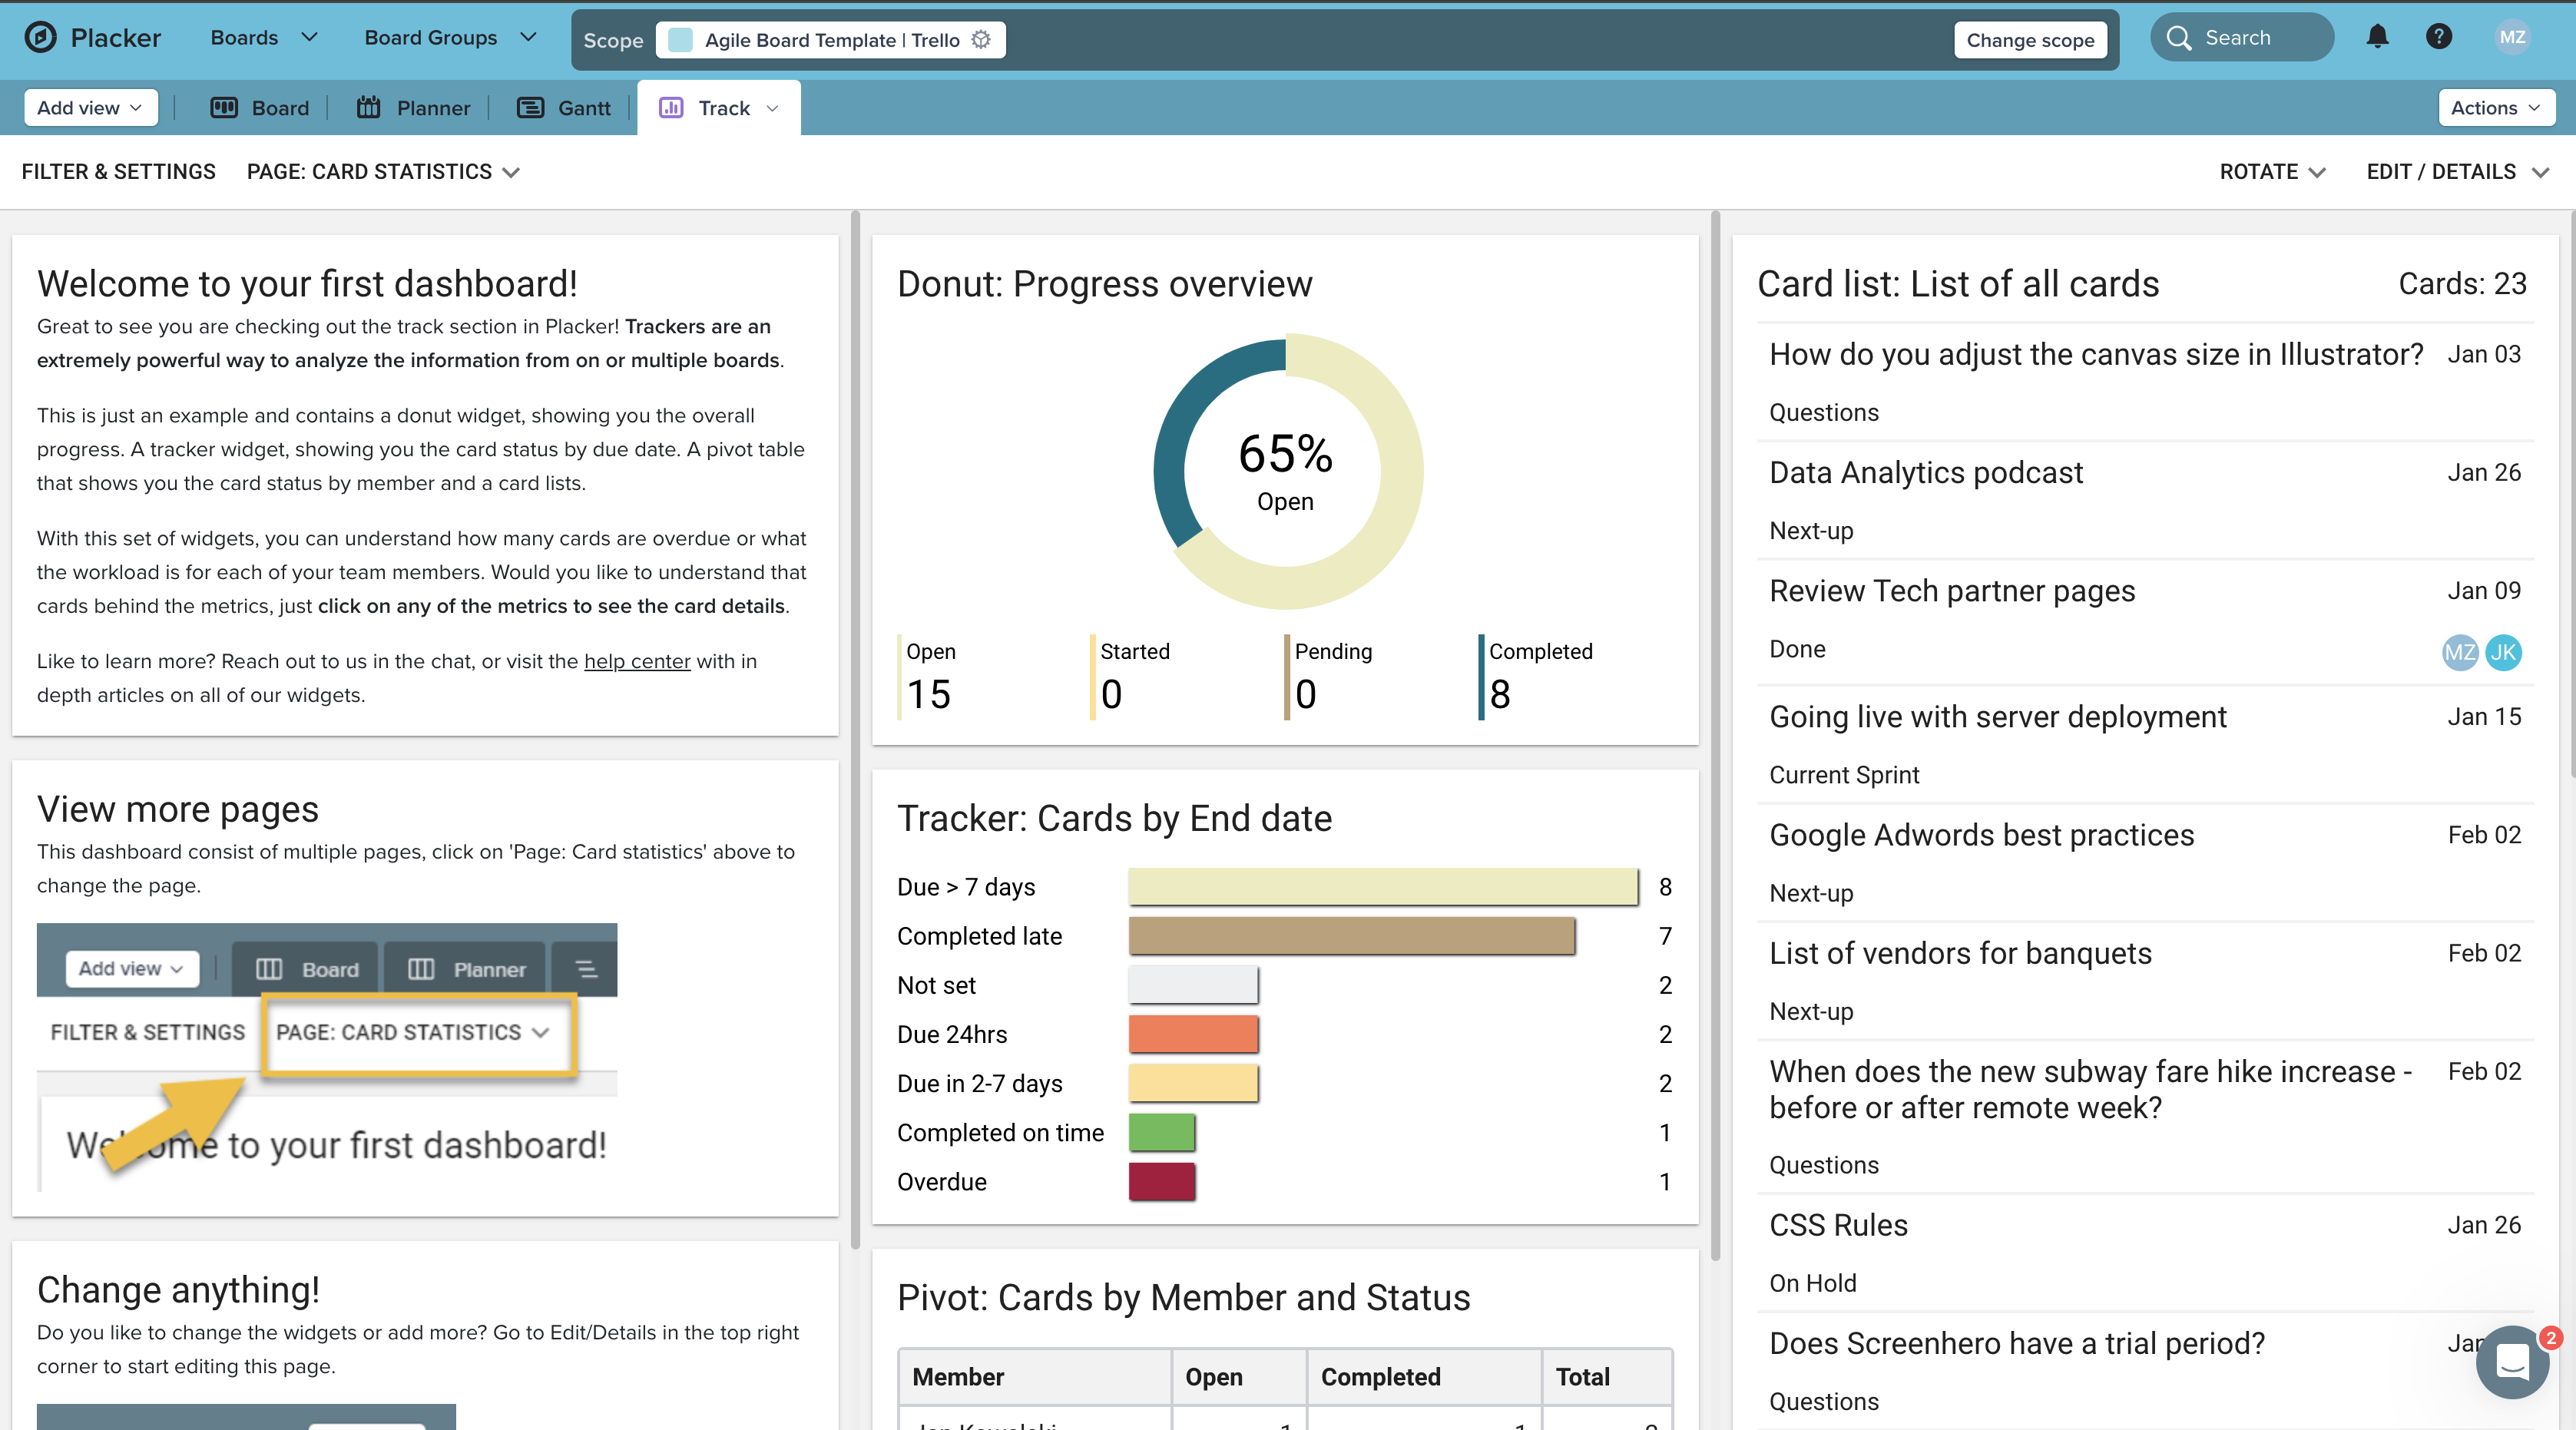Screen dimensions: 2576x1430
Task: Click the scope settings gear icon
Action: (x=981, y=40)
